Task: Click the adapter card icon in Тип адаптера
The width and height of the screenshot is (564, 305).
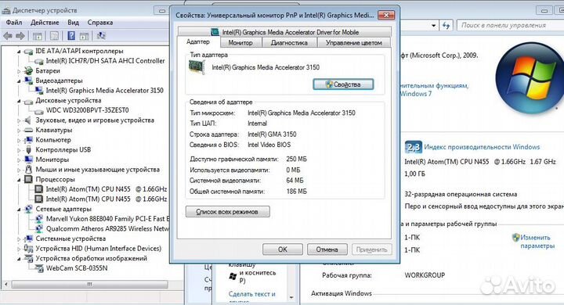Action: [x=197, y=67]
